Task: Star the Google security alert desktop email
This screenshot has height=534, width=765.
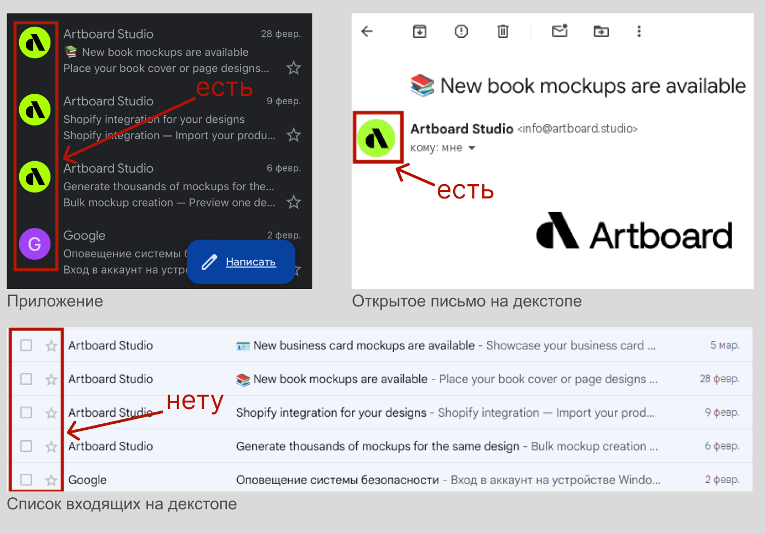Action: point(52,480)
